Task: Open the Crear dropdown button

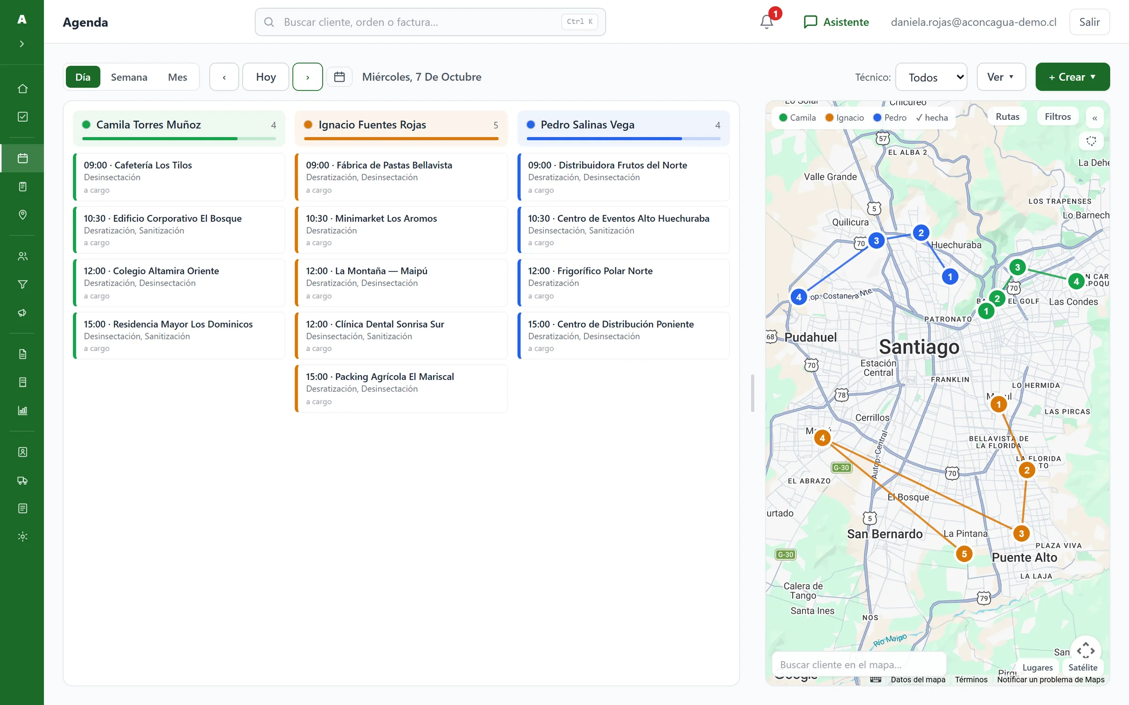Action: click(x=1073, y=77)
